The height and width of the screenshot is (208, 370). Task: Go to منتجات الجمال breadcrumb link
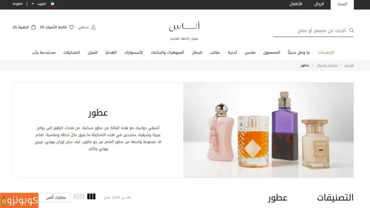click(327, 65)
